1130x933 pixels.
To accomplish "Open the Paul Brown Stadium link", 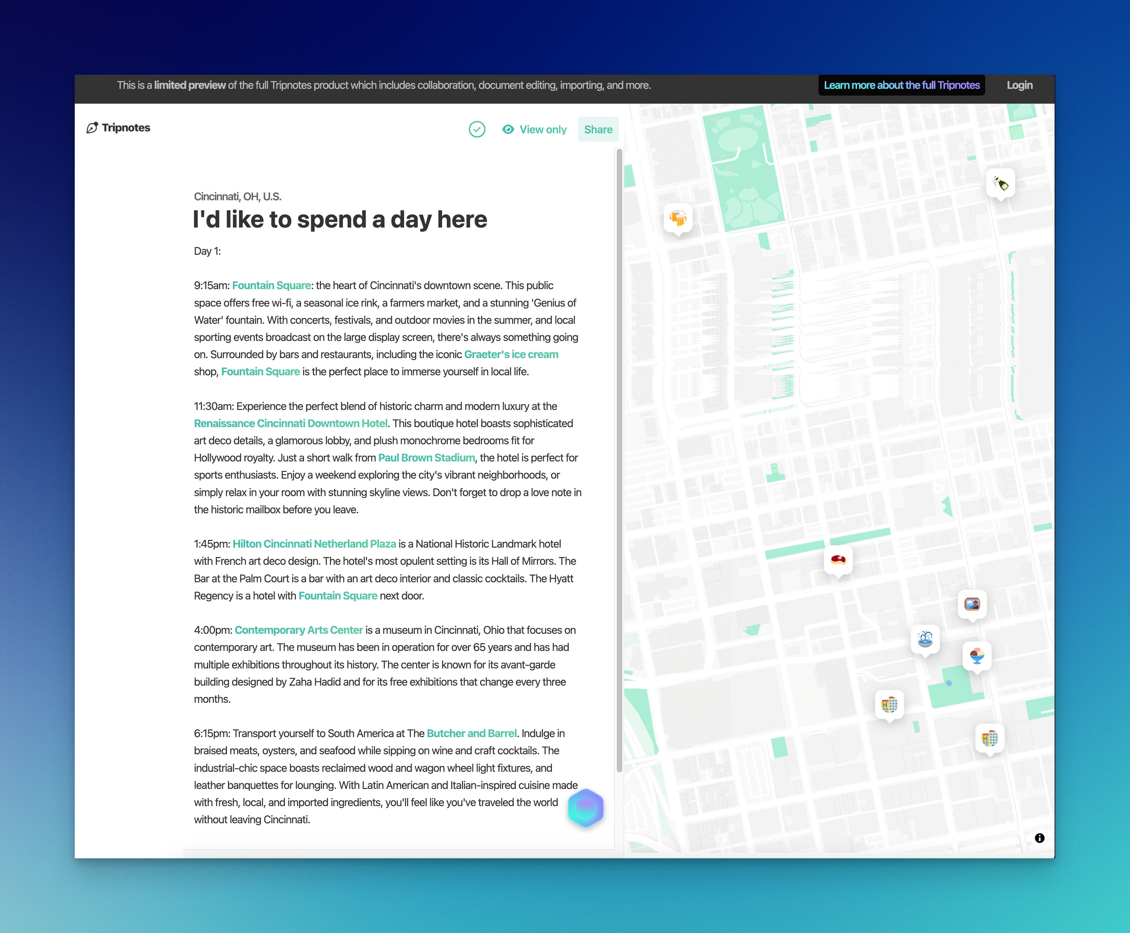I will tap(426, 458).
